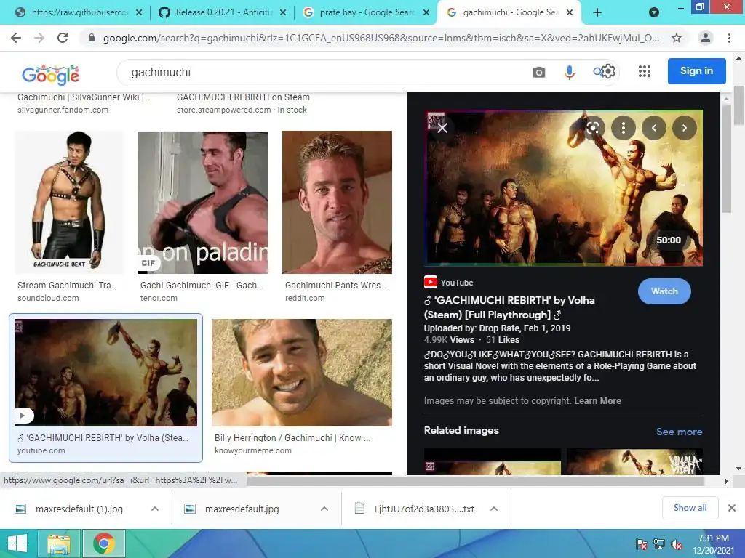Open the See more related images link

coord(679,432)
